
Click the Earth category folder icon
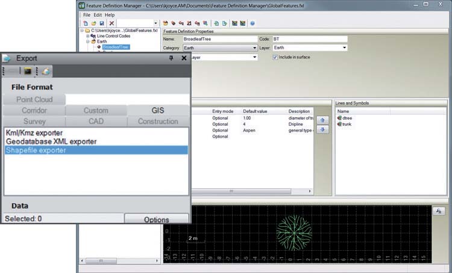coord(93,41)
